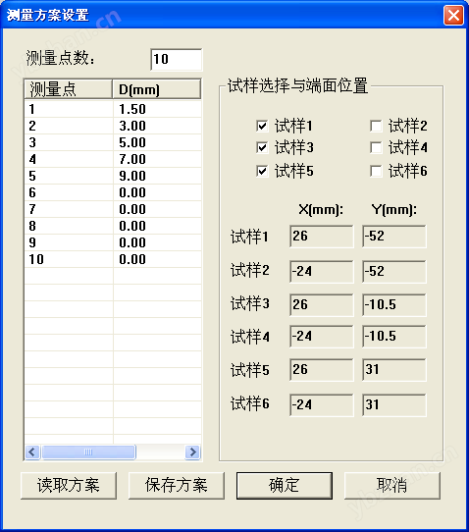Click the 0.00 value in row 10
The image size is (469, 532).
(132, 259)
